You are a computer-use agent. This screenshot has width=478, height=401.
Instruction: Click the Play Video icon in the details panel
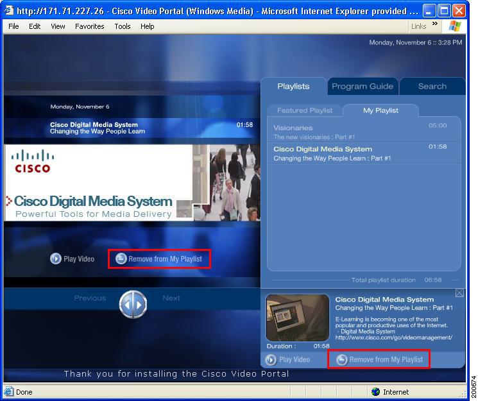270,360
